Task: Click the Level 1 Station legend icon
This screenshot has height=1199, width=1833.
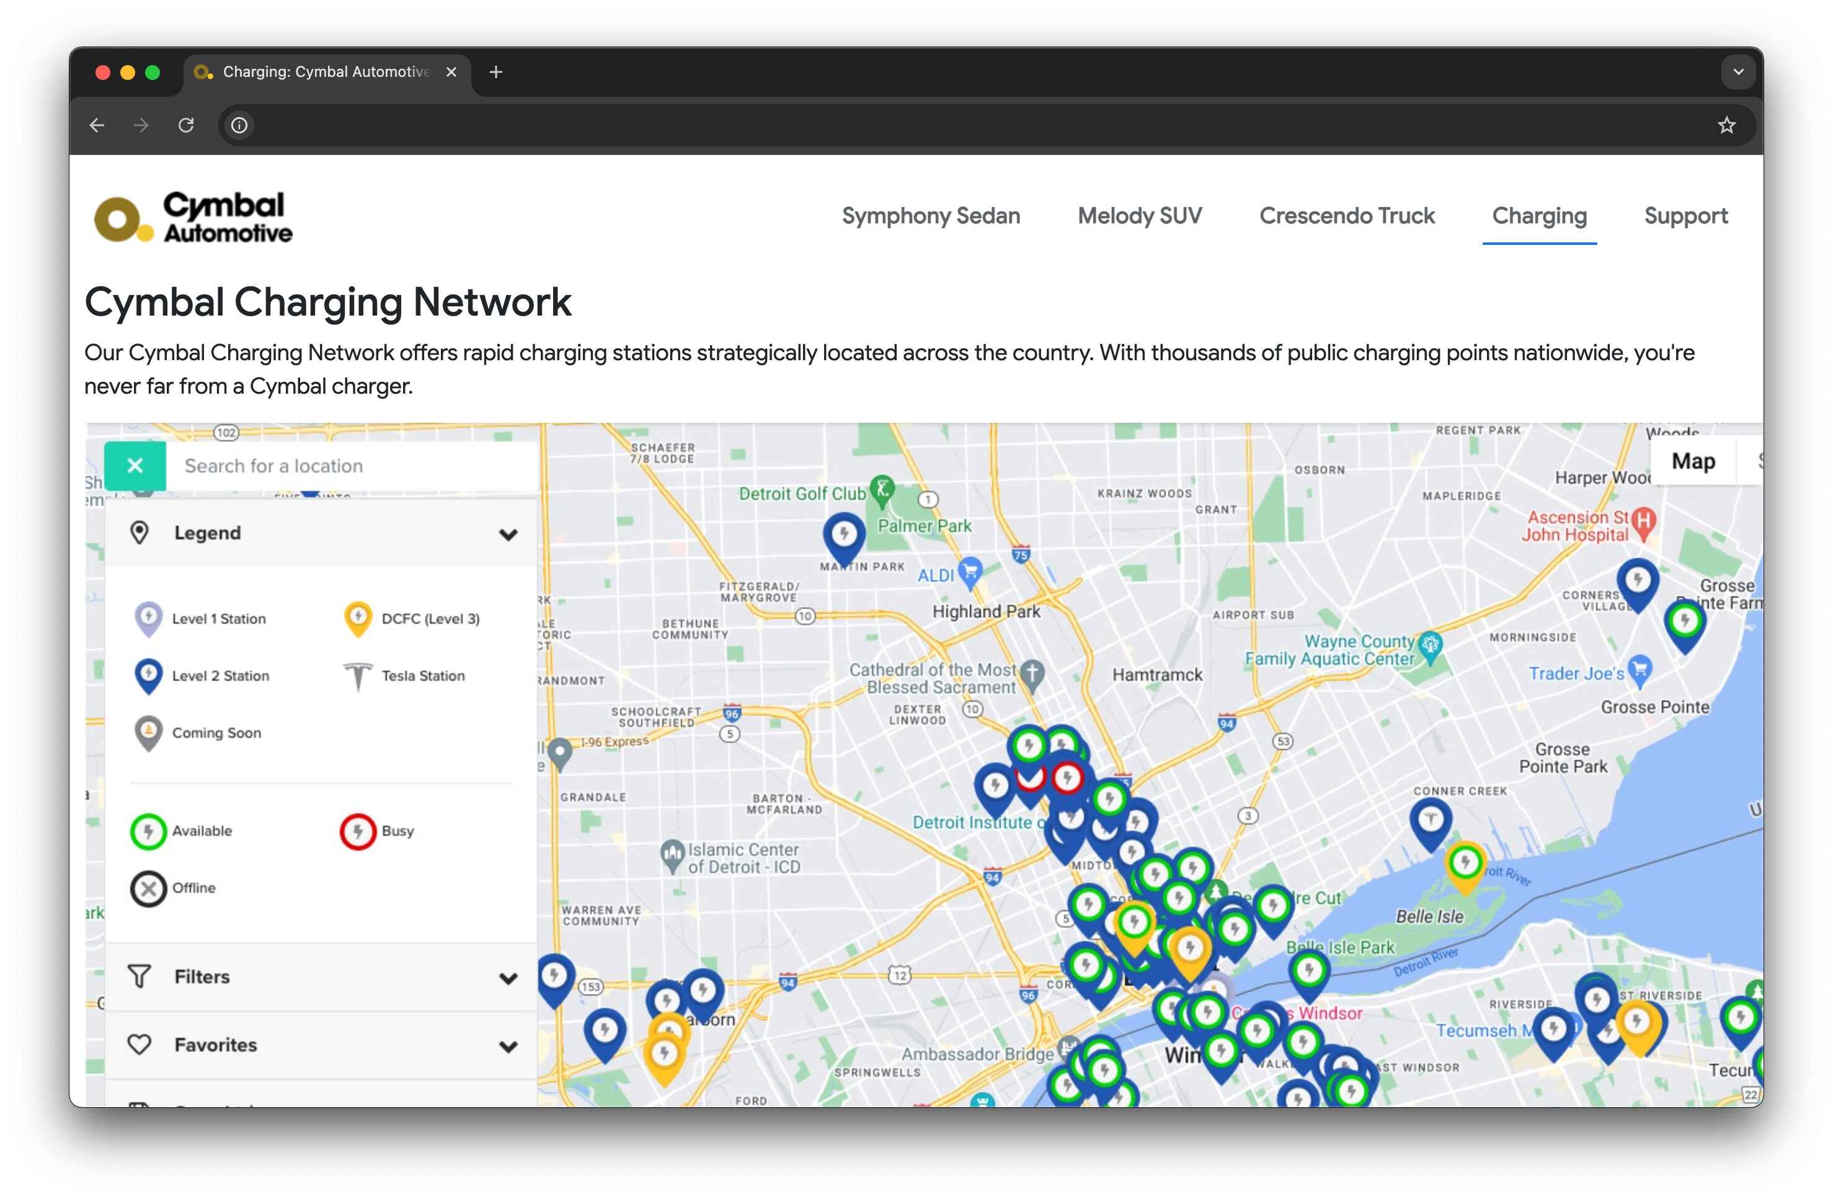Action: [x=148, y=620]
